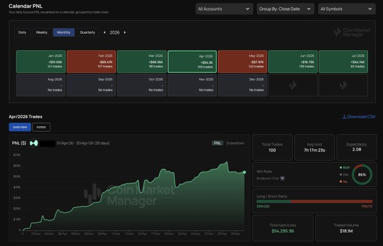Click the 14L losses legend entry

(x=344, y=182)
